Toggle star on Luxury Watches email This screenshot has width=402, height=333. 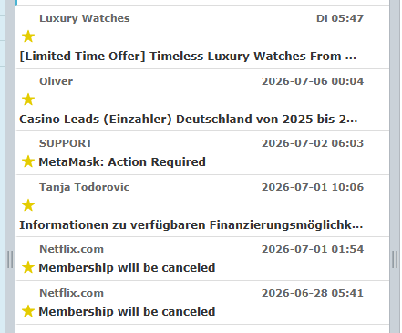point(28,36)
